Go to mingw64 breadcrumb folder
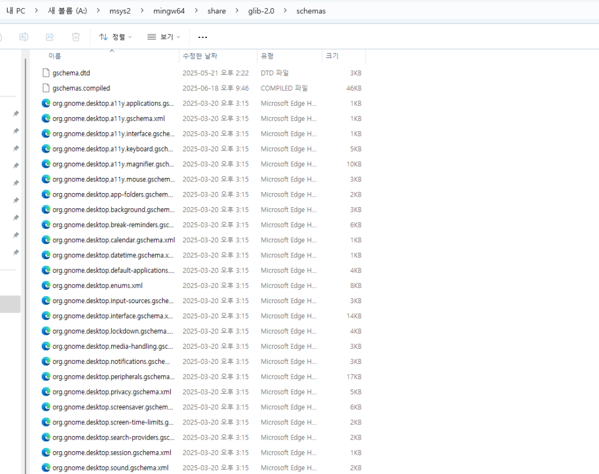 [x=169, y=11]
